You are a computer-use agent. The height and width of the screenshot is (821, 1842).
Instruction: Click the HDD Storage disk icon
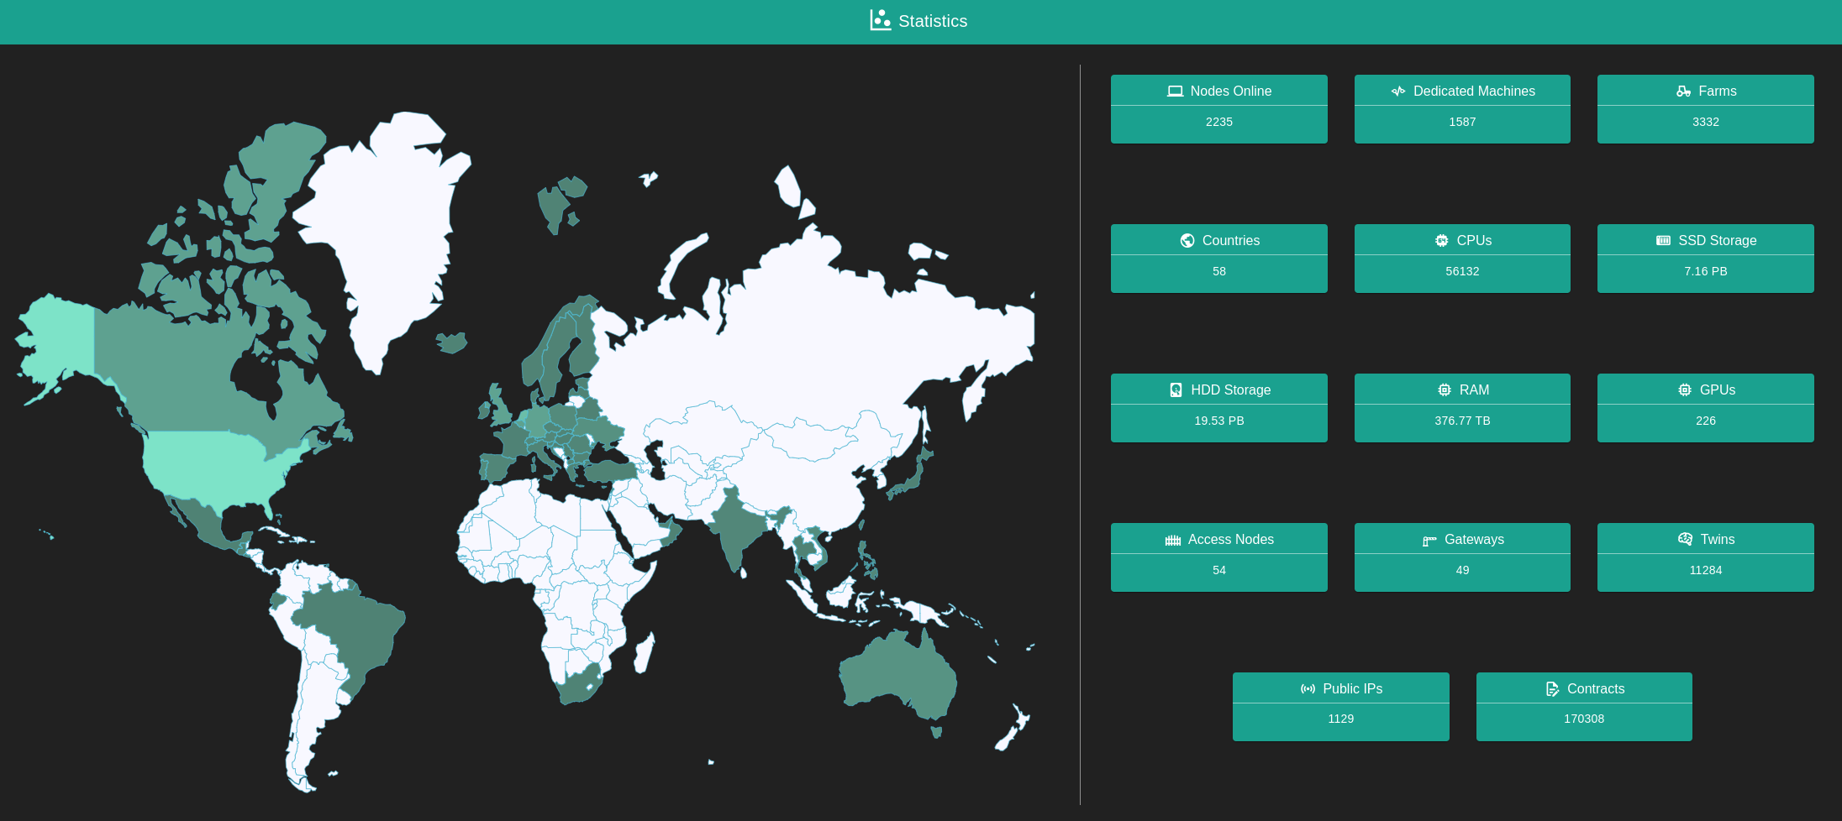1176,390
